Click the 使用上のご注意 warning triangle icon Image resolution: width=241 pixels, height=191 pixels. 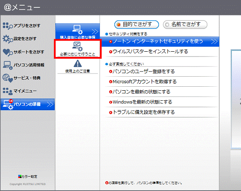[78, 64]
